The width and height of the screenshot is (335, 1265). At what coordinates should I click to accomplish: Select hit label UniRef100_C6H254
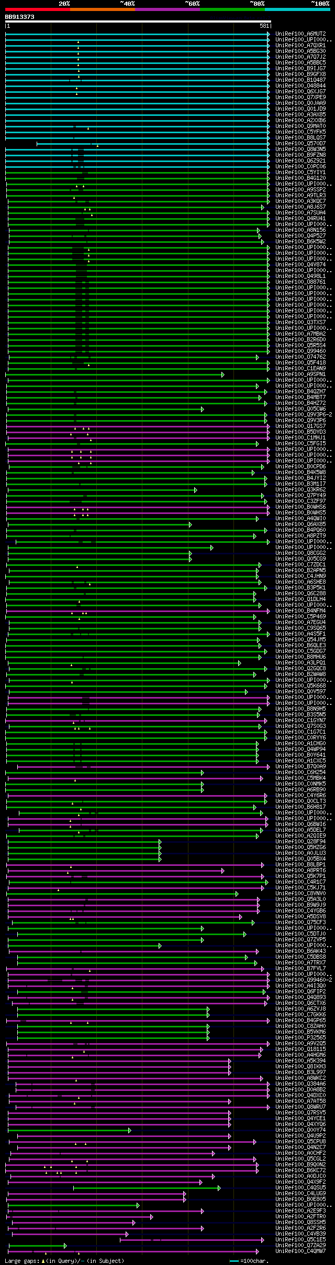[x=300, y=773]
